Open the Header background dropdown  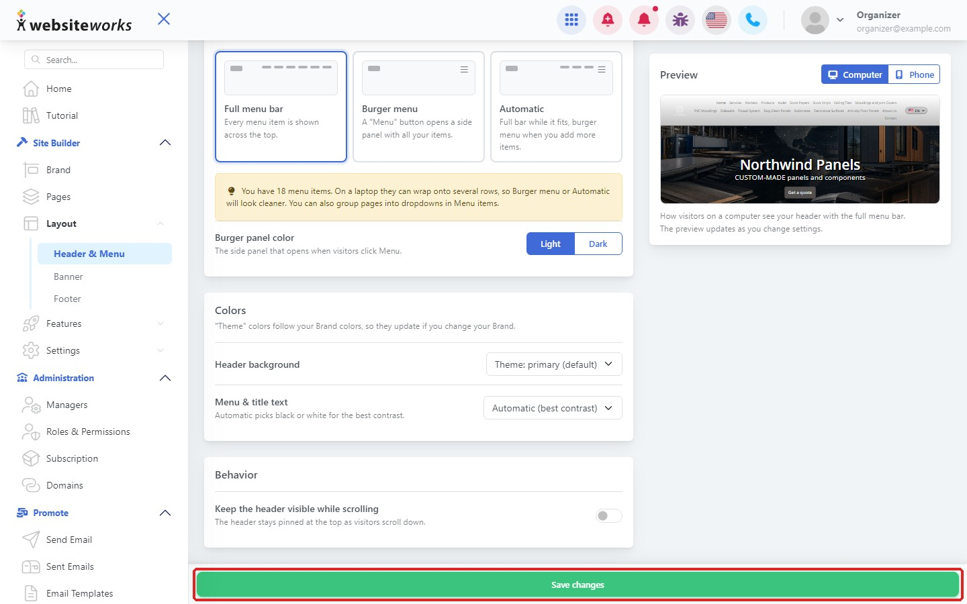(x=554, y=364)
